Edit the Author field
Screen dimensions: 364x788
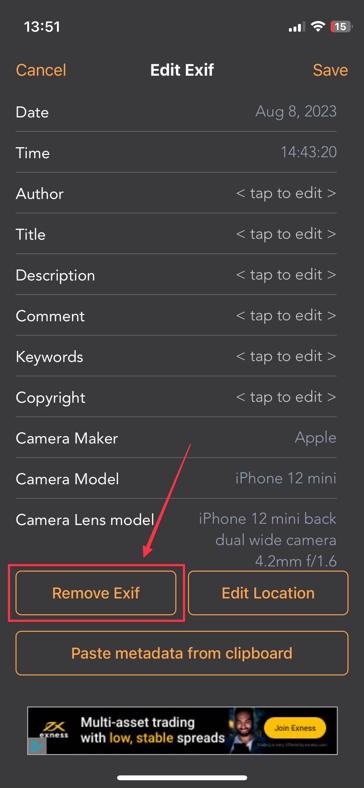(x=286, y=193)
